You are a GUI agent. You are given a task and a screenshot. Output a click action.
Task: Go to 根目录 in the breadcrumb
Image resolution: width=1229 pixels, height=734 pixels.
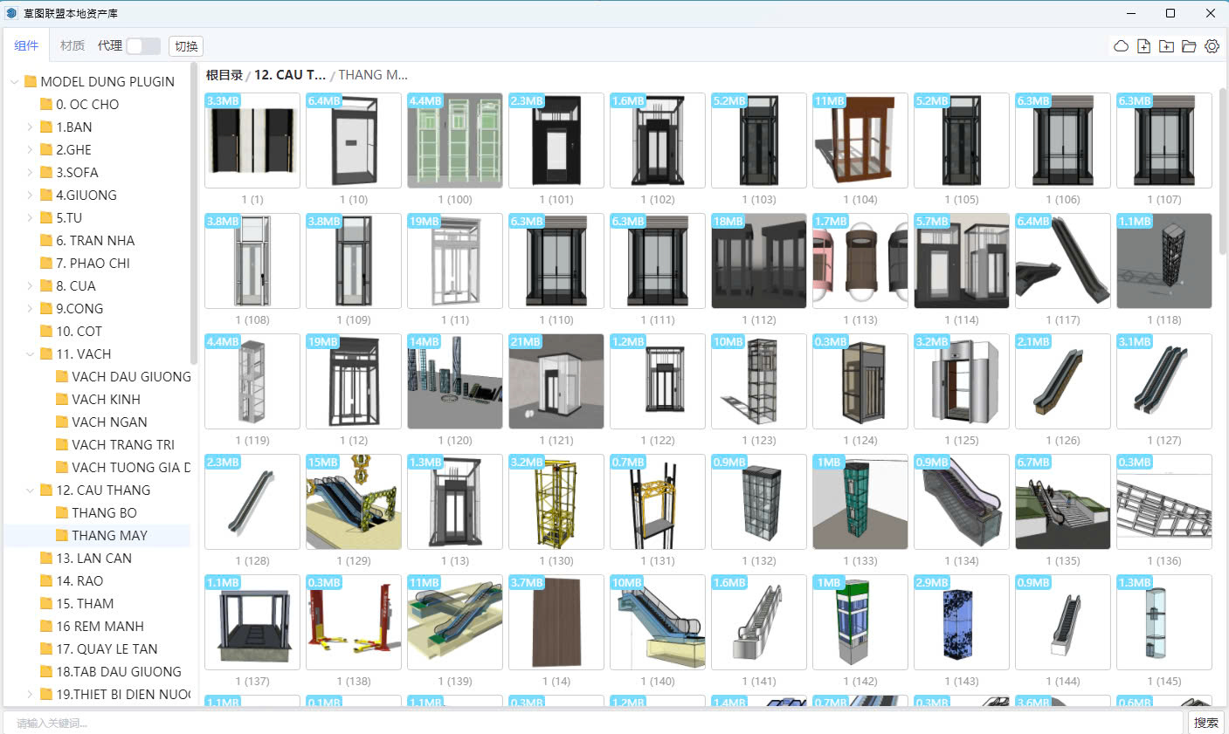(x=224, y=75)
